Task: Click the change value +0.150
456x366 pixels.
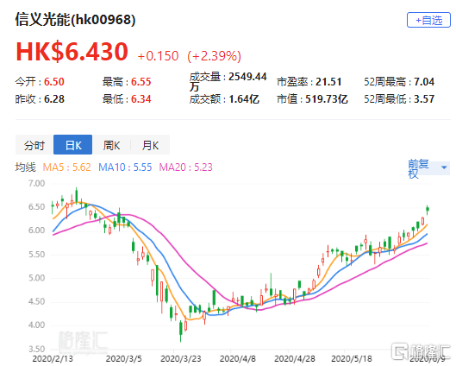Action: click(x=158, y=56)
